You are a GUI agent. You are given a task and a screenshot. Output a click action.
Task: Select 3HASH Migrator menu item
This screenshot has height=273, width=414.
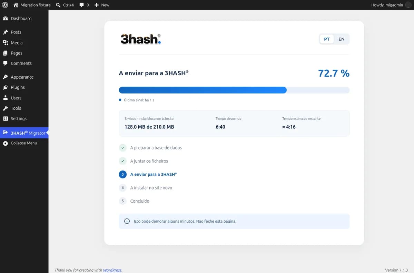click(24, 133)
